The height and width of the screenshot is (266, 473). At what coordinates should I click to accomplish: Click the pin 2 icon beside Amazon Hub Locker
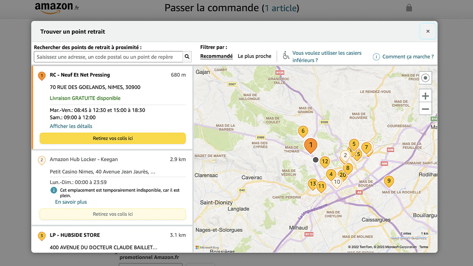41,160
